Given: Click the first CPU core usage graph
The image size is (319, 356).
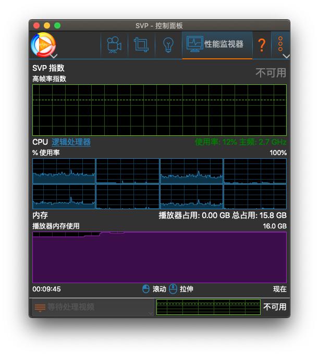Looking at the screenshot, I should tap(64, 171).
